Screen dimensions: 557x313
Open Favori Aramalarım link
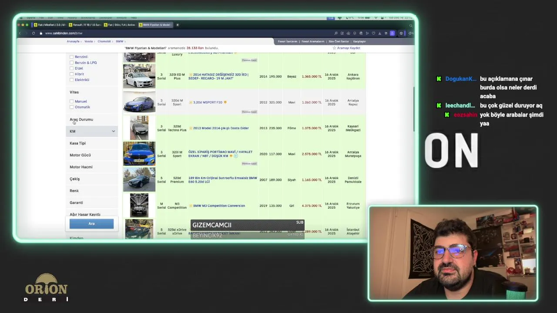coord(313,41)
